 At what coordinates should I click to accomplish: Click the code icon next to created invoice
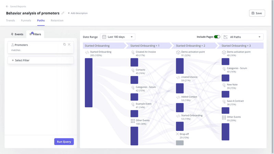tap(178, 78)
